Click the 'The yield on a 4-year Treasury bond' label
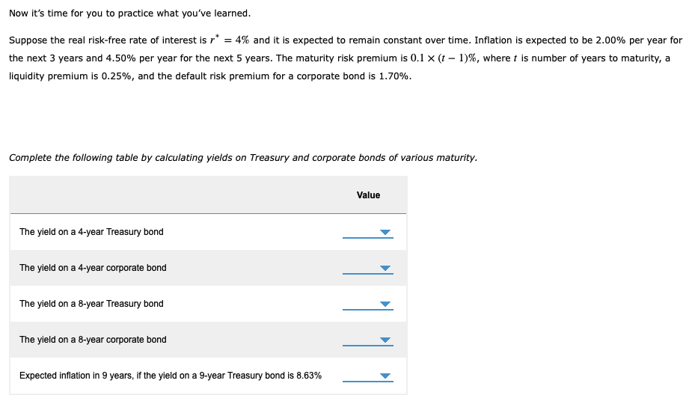The image size is (698, 416). (91, 232)
